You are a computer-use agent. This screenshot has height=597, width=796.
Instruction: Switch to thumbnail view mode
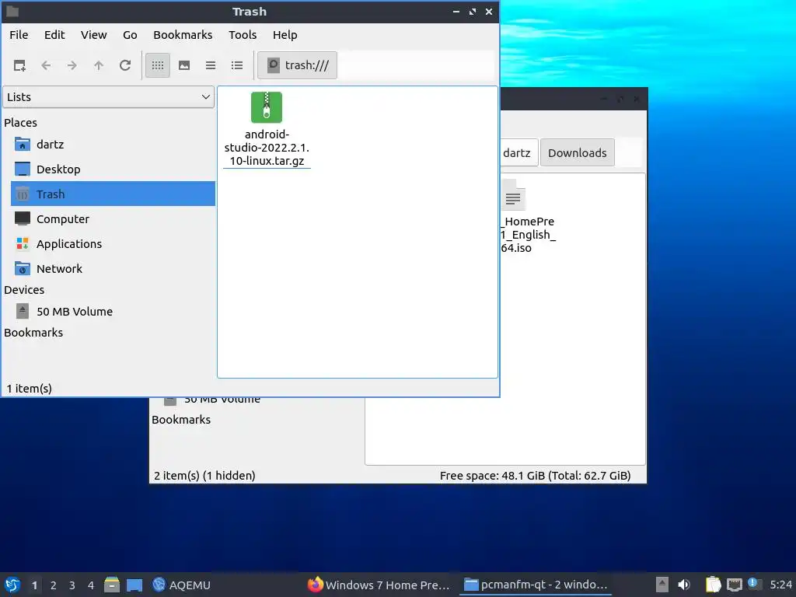(184, 65)
